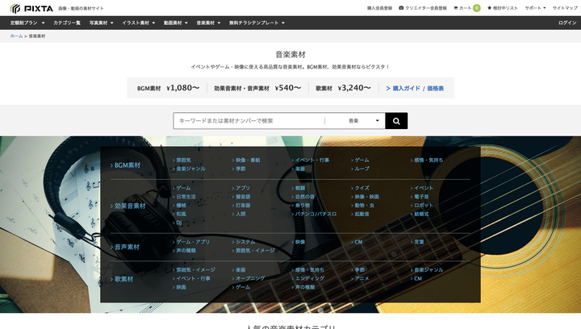The height and width of the screenshot is (329, 581).
Task: Select パチンコ/パチスロ under 効果音素材
Action: coord(314,214)
